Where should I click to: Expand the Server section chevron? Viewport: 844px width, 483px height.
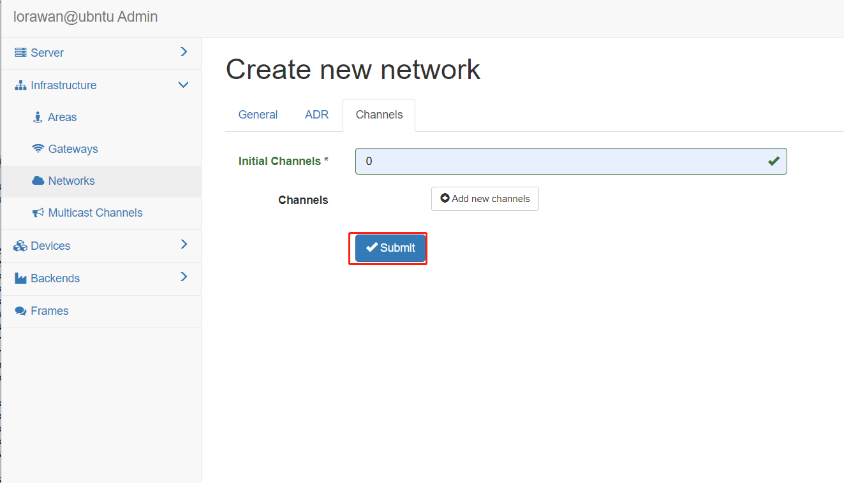click(184, 52)
